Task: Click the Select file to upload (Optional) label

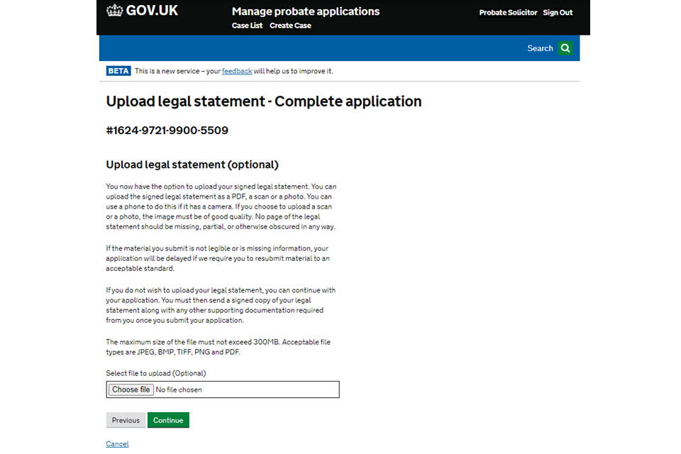Action: point(156,373)
